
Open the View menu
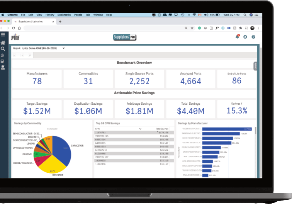point(39,15)
